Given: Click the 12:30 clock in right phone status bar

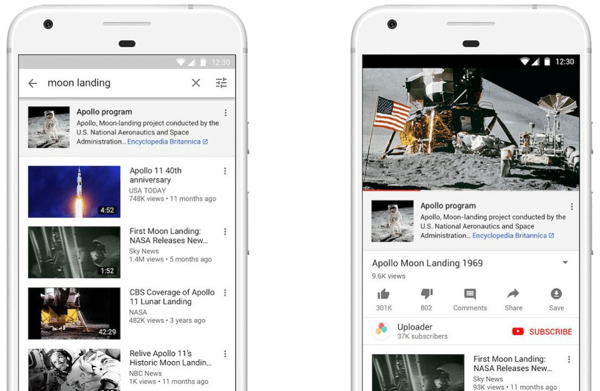Looking at the screenshot, I should point(564,62).
